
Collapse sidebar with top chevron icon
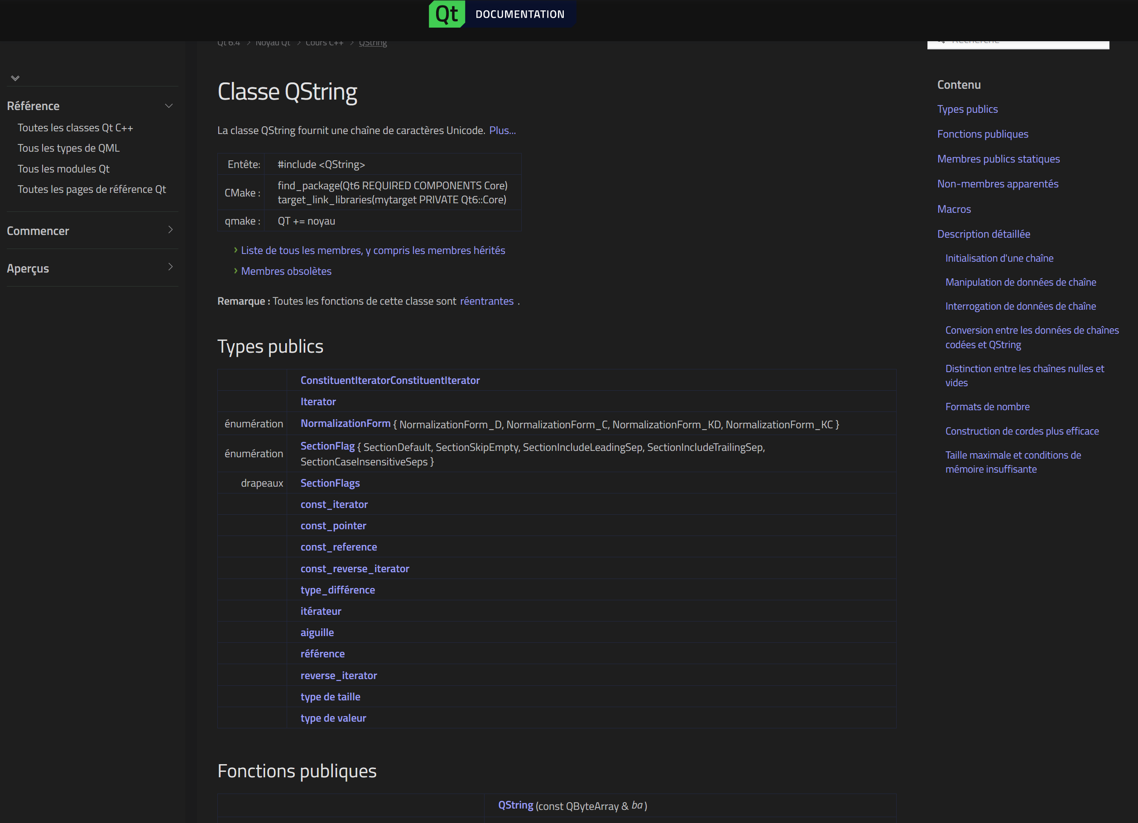15,78
